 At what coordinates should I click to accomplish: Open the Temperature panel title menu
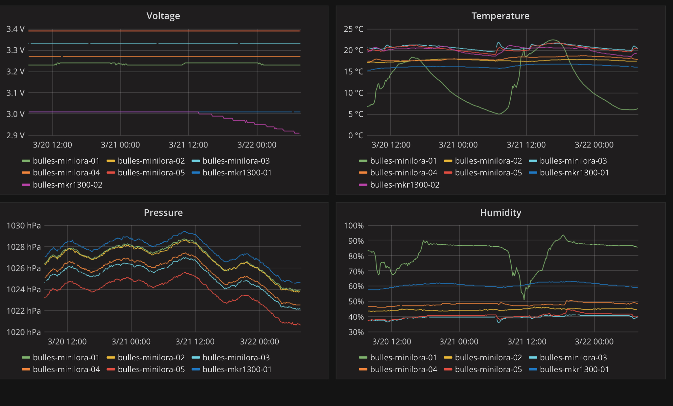500,16
